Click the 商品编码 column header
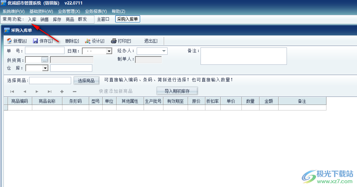The height and width of the screenshot is (187, 357). pos(20,101)
